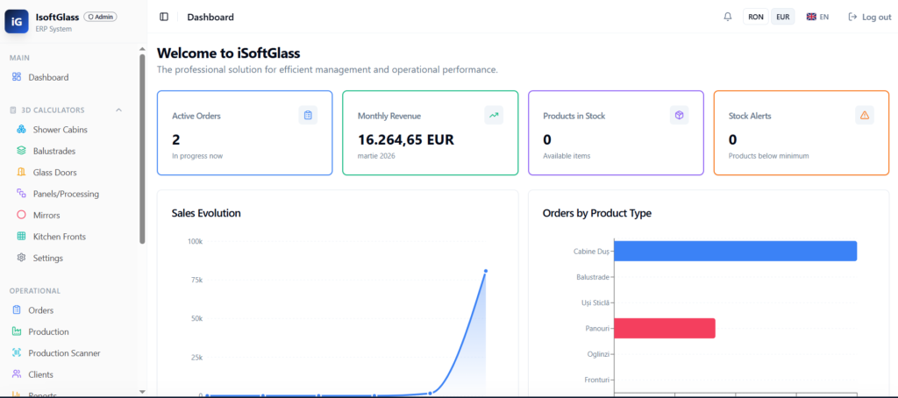Click the notification bell icon

pos(727,17)
